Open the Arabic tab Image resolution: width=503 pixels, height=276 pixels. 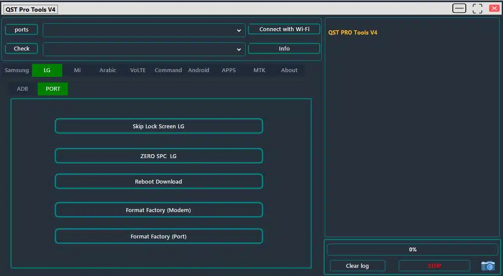tap(108, 70)
